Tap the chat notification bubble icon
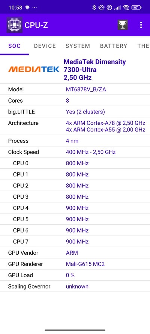The height and width of the screenshot is (334, 150). (27, 8)
